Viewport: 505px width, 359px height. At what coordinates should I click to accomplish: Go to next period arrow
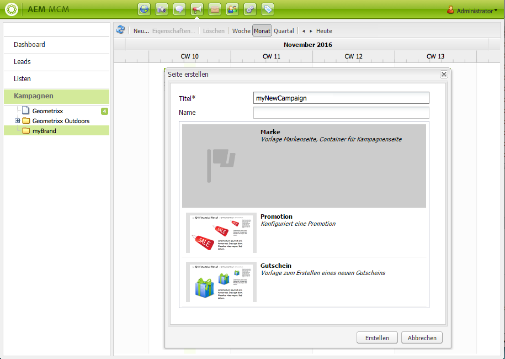(311, 31)
